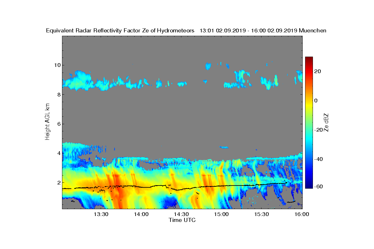Click the plot title 'Equivalent Radar Reflectivity Factor Ze of Hydrometeors'
Screen dimensions: 374x249
(x=120, y=31)
